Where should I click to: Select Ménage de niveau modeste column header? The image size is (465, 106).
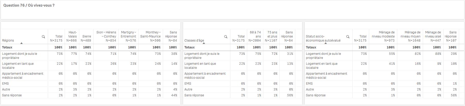point(383,36)
